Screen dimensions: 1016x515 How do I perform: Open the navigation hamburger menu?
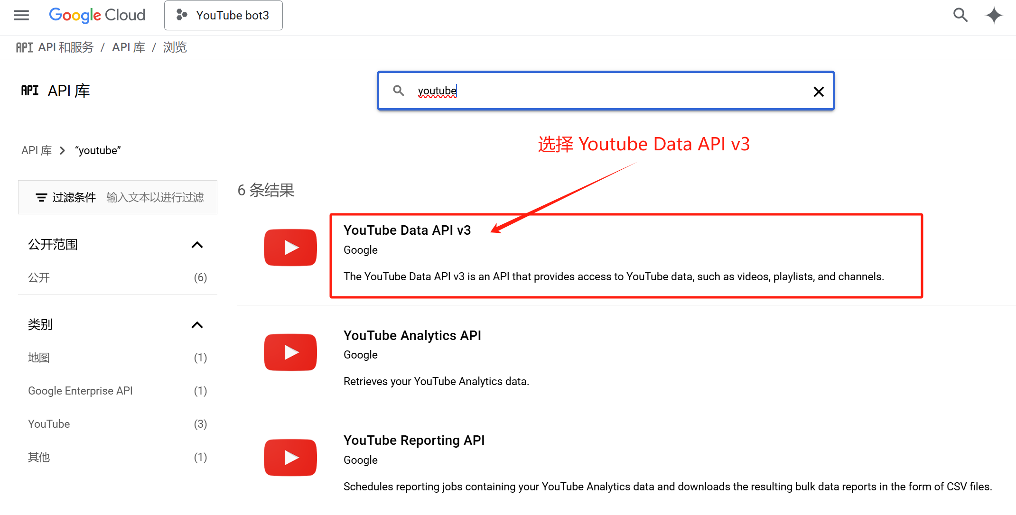click(21, 15)
